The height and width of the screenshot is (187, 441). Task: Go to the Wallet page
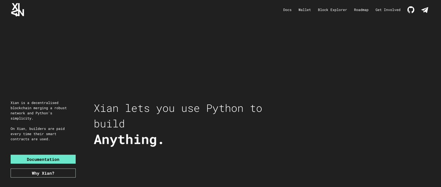(305, 10)
